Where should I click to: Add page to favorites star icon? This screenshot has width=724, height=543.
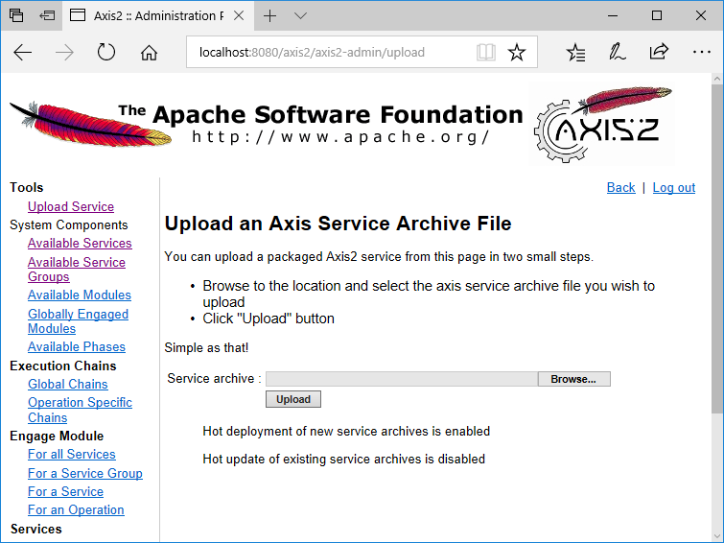pyautogui.click(x=516, y=52)
